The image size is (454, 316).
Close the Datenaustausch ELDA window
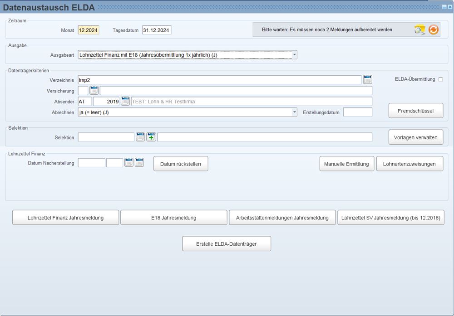tap(450, 7)
